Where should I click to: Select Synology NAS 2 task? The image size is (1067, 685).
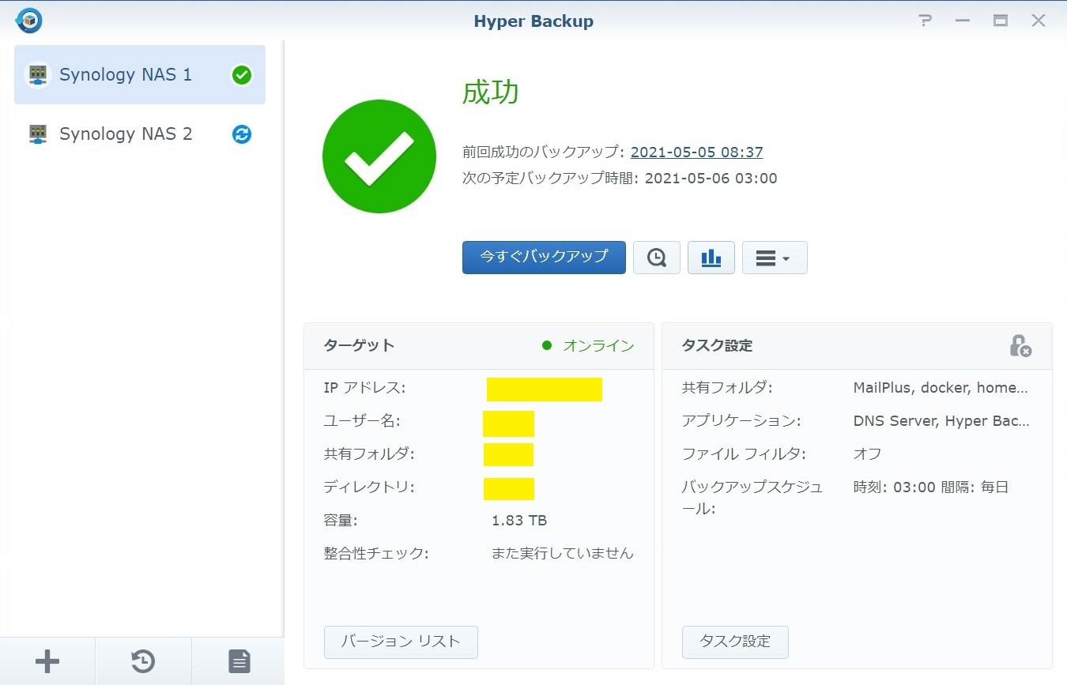coord(126,134)
